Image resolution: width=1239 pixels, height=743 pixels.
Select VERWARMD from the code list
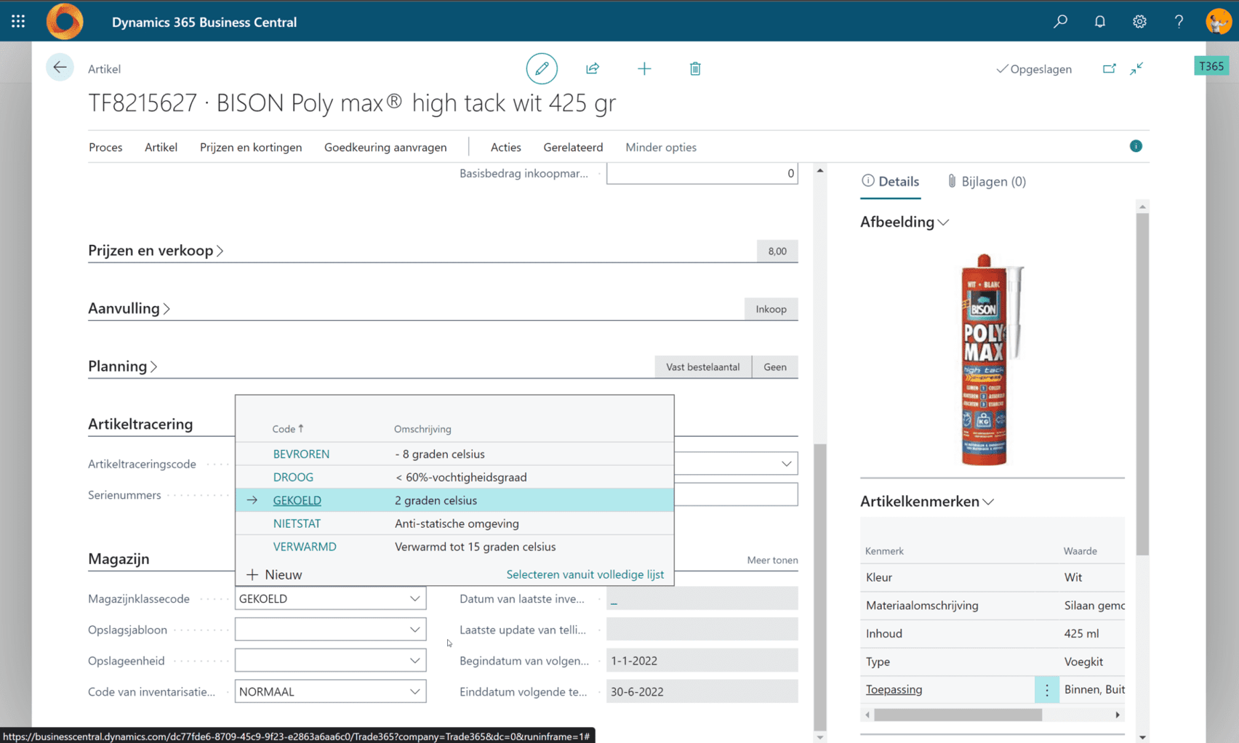point(305,547)
